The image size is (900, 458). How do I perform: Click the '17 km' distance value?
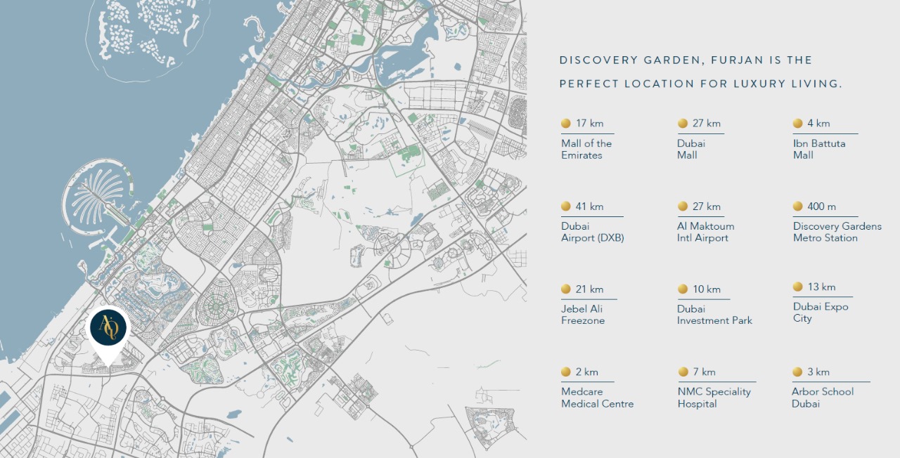(x=590, y=123)
